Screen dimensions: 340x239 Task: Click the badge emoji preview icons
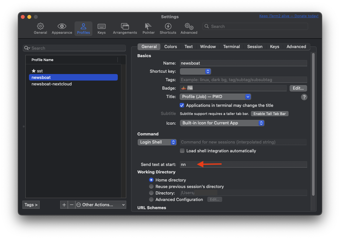coord(187,88)
